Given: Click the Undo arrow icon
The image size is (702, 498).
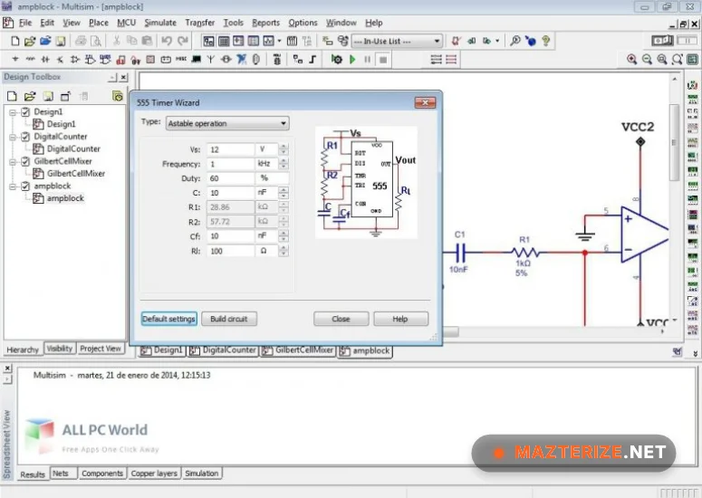Looking at the screenshot, I should point(167,41).
